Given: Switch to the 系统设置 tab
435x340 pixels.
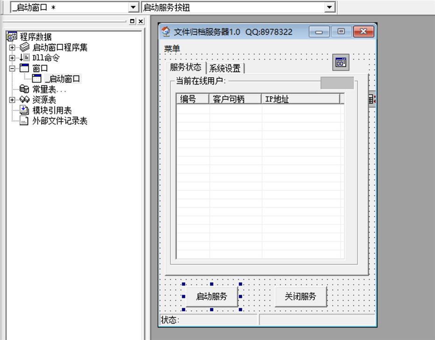Looking at the screenshot, I should (x=225, y=68).
